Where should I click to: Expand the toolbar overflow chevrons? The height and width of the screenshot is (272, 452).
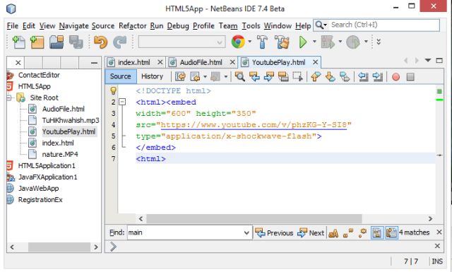coord(379,42)
